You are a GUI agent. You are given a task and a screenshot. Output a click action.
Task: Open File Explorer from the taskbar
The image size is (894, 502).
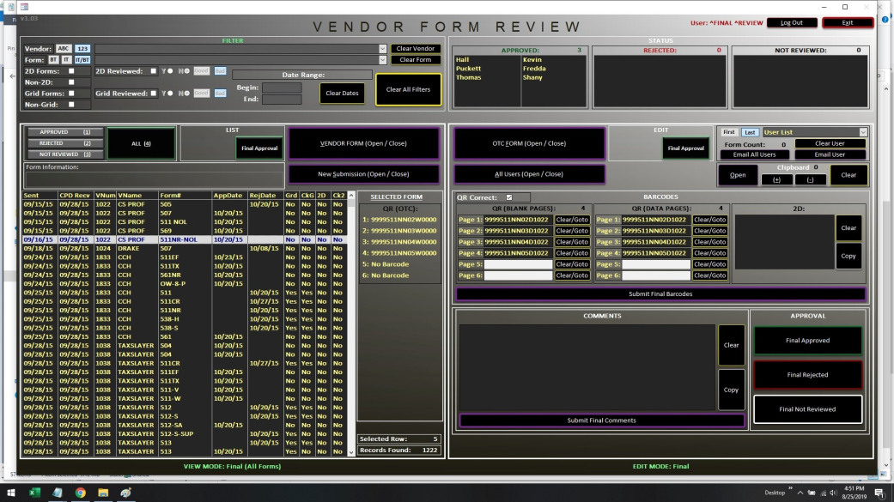point(103,493)
